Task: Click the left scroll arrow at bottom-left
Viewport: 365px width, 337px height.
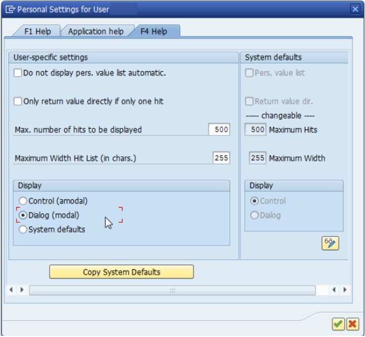Action: click(12, 290)
